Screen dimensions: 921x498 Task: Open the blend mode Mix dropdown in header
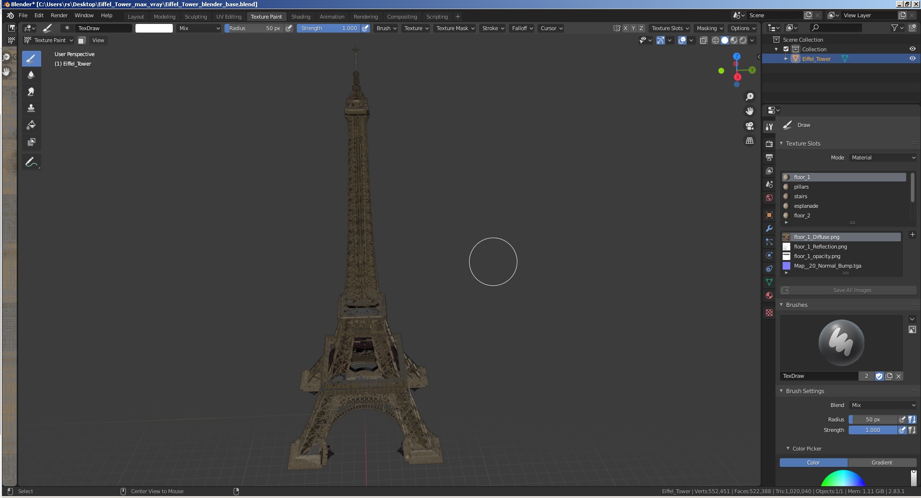(199, 28)
